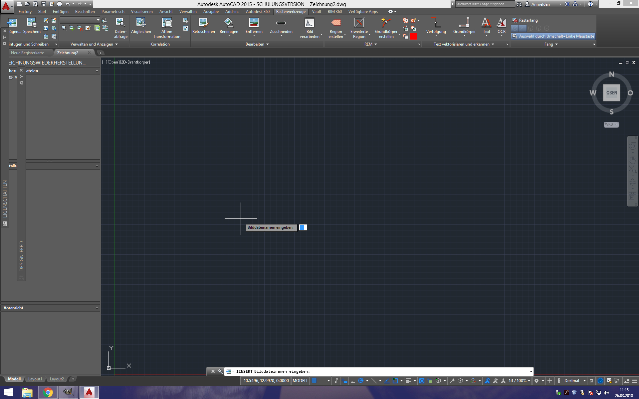Click the Verfolgung tracing tool

click(436, 26)
